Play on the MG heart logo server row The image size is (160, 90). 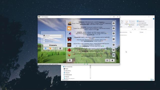point(113,55)
